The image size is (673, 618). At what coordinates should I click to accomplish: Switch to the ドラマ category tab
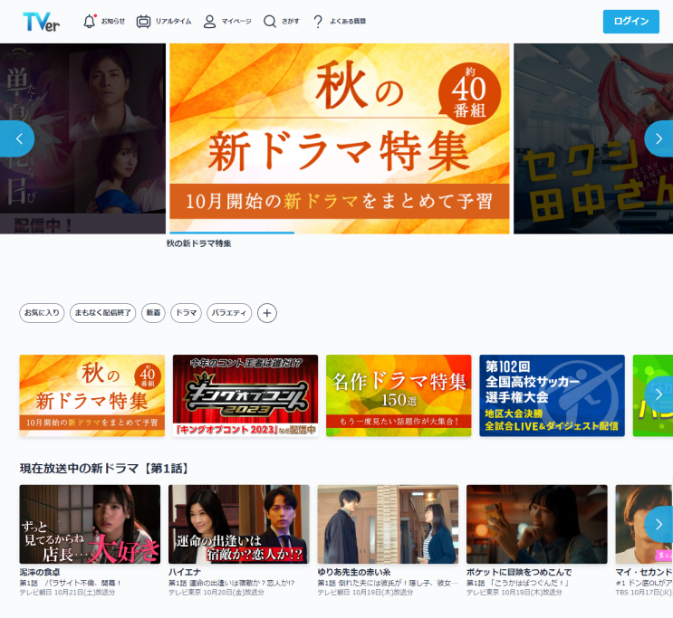click(187, 313)
